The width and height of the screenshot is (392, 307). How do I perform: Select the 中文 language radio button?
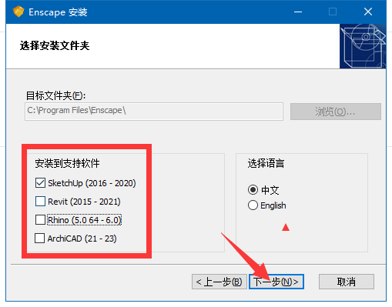[x=253, y=190]
